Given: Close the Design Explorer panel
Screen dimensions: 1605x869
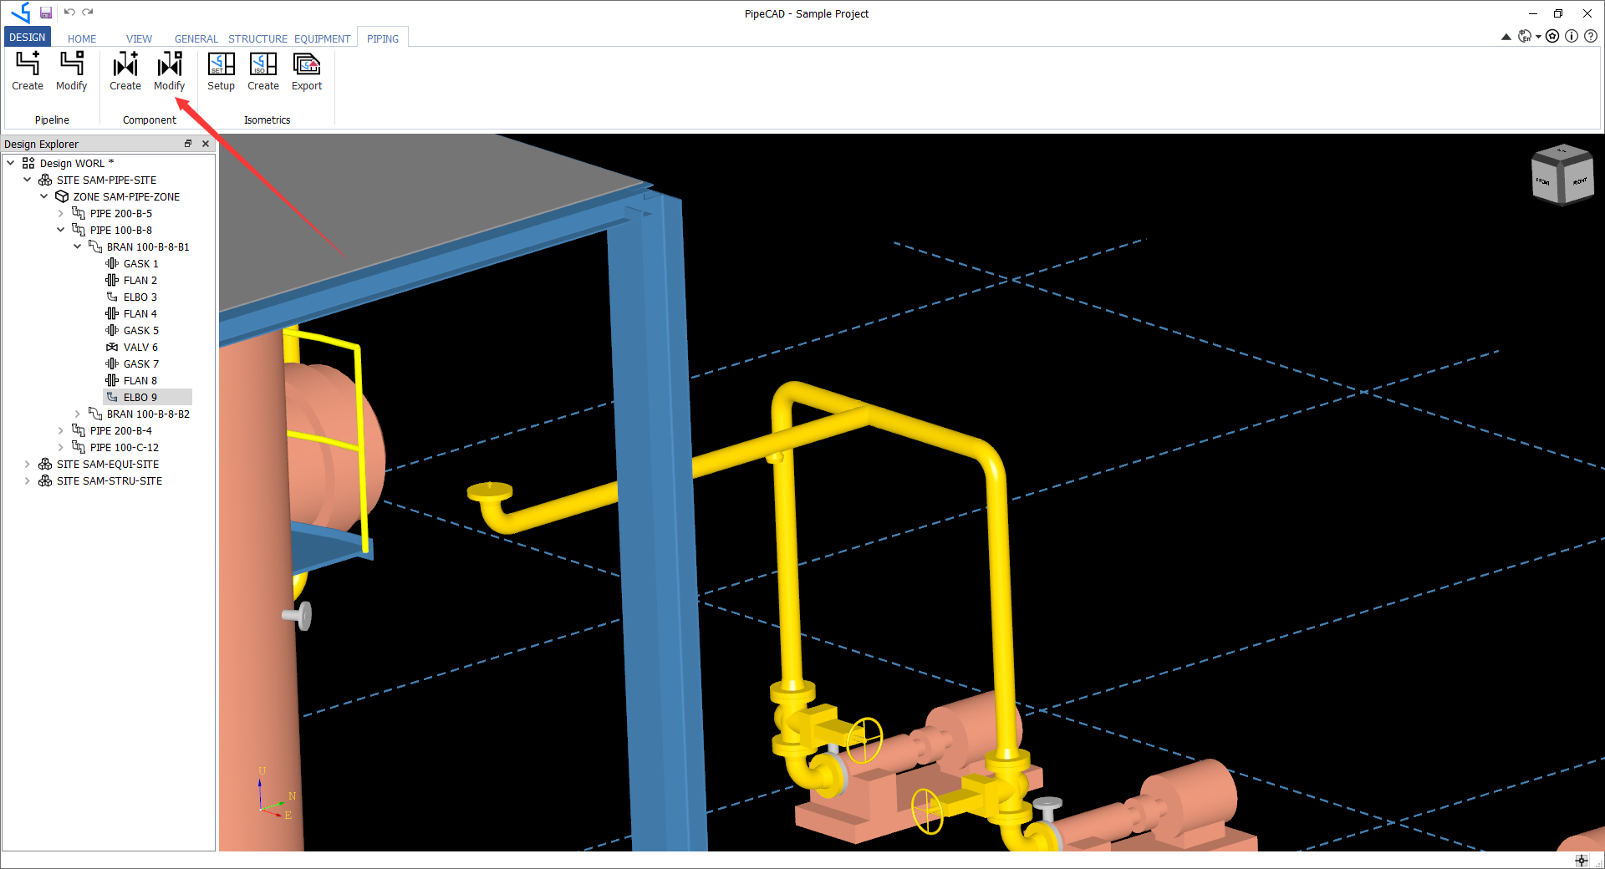Looking at the screenshot, I should pos(206,143).
